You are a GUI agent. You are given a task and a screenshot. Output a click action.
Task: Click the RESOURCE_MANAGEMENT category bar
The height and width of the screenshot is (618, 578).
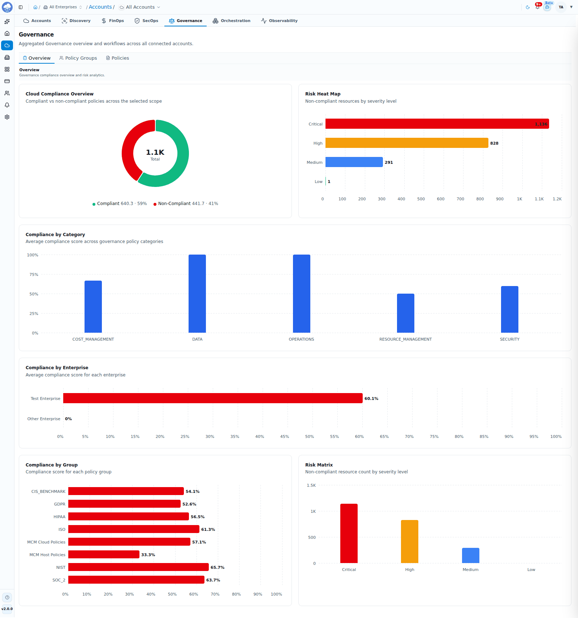pyautogui.click(x=406, y=313)
